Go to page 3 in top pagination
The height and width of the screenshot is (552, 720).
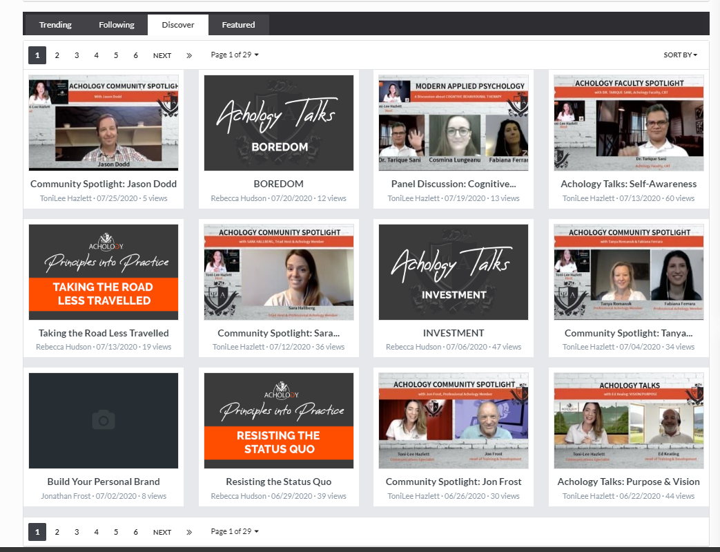(77, 55)
